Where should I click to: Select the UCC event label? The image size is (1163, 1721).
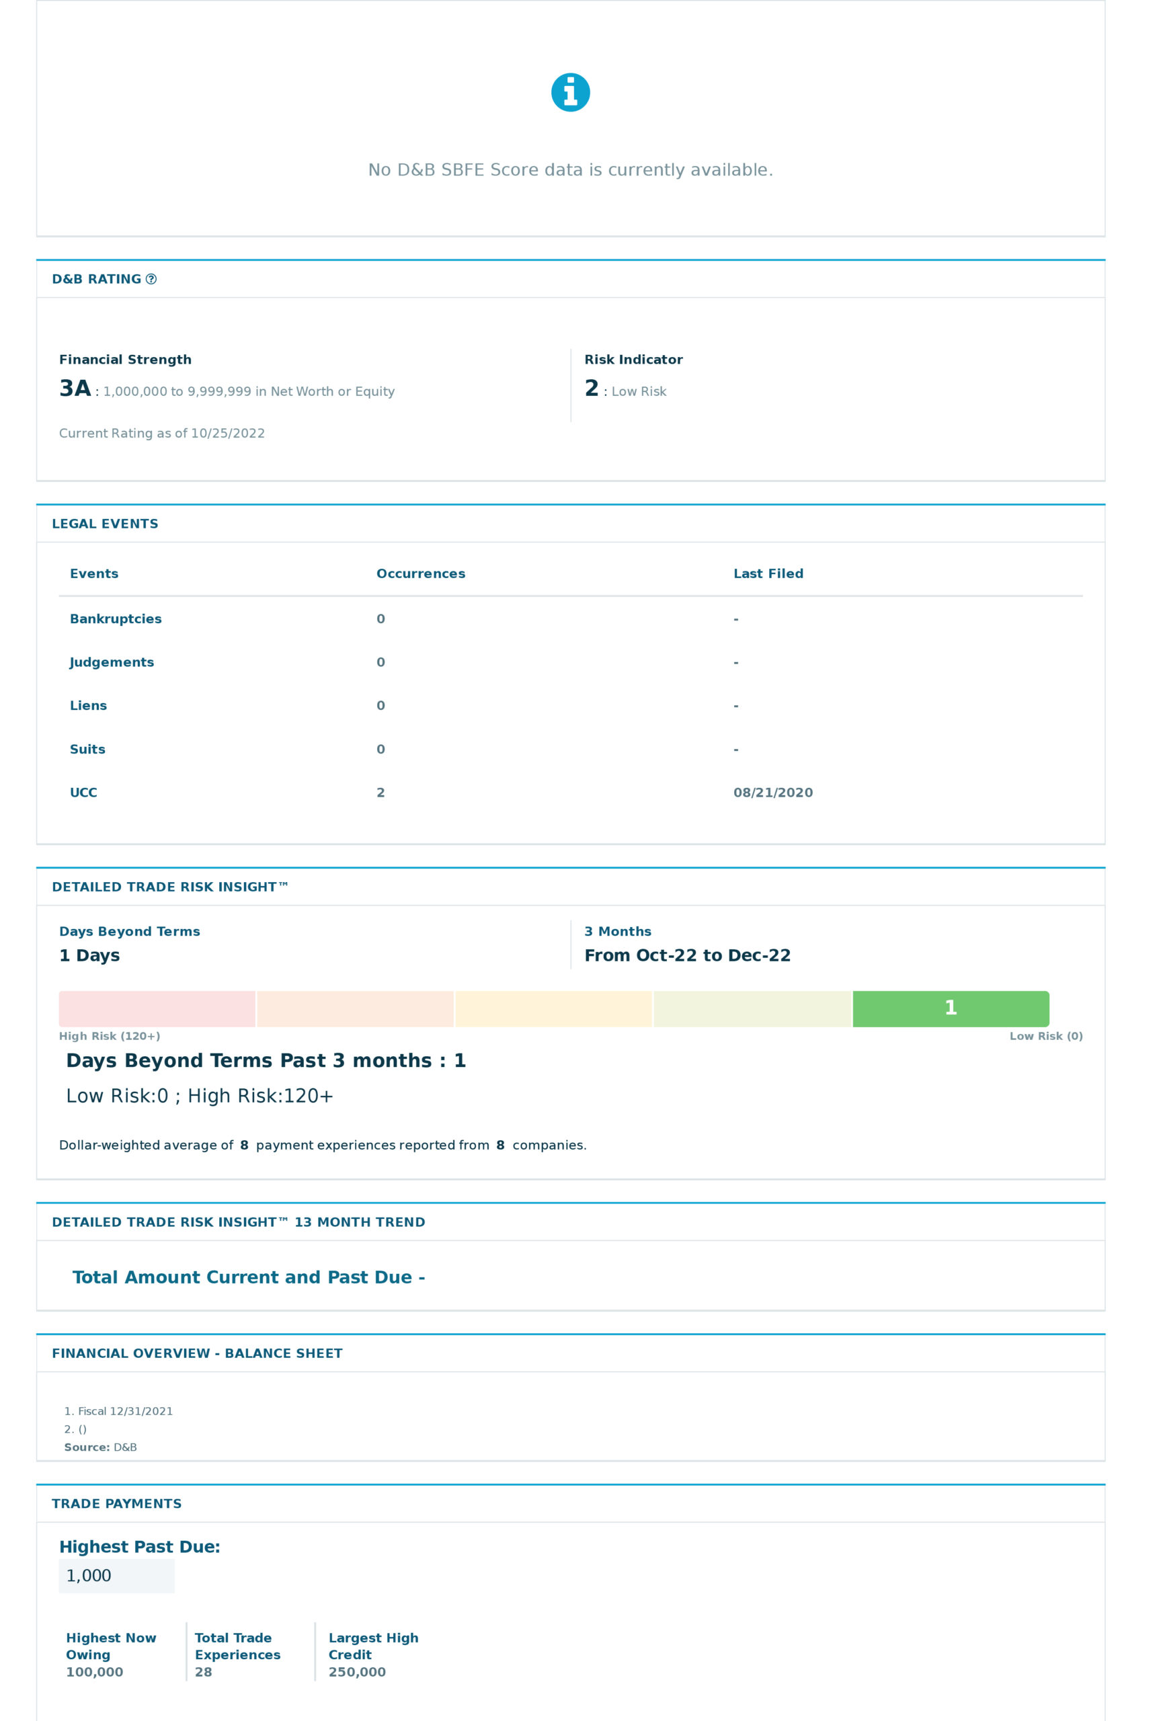click(83, 793)
